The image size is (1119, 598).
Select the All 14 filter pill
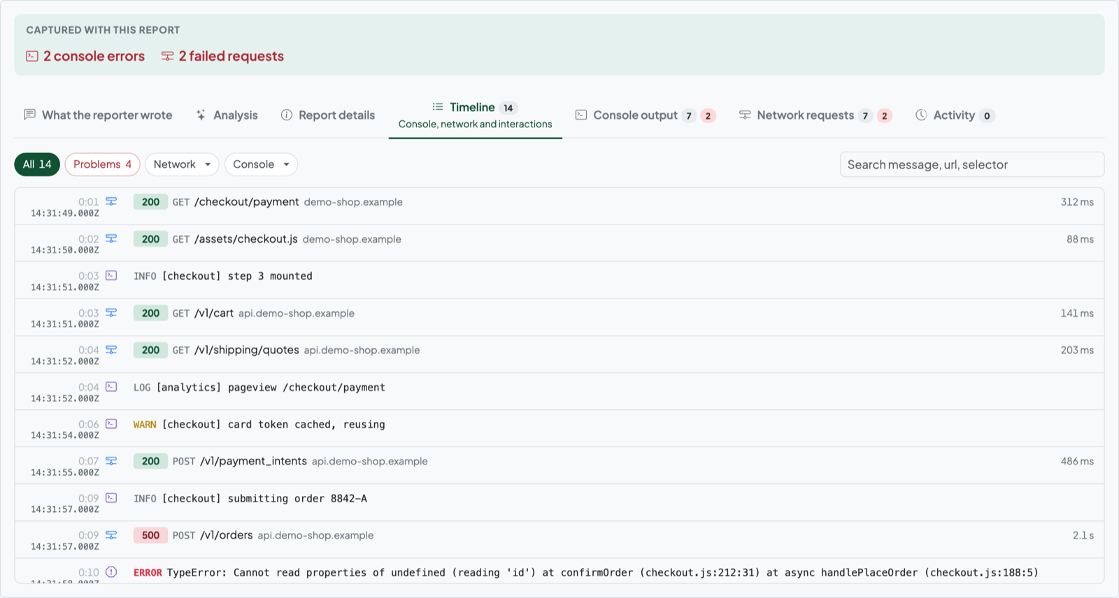coord(37,164)
